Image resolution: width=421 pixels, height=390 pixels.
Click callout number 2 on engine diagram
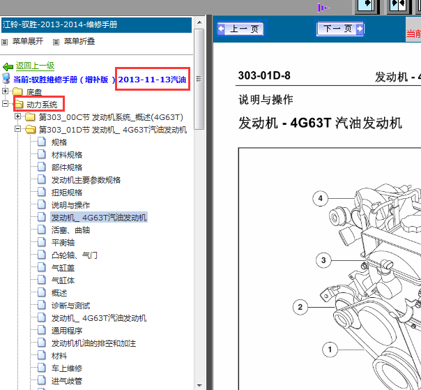click(x=300, y=307)
